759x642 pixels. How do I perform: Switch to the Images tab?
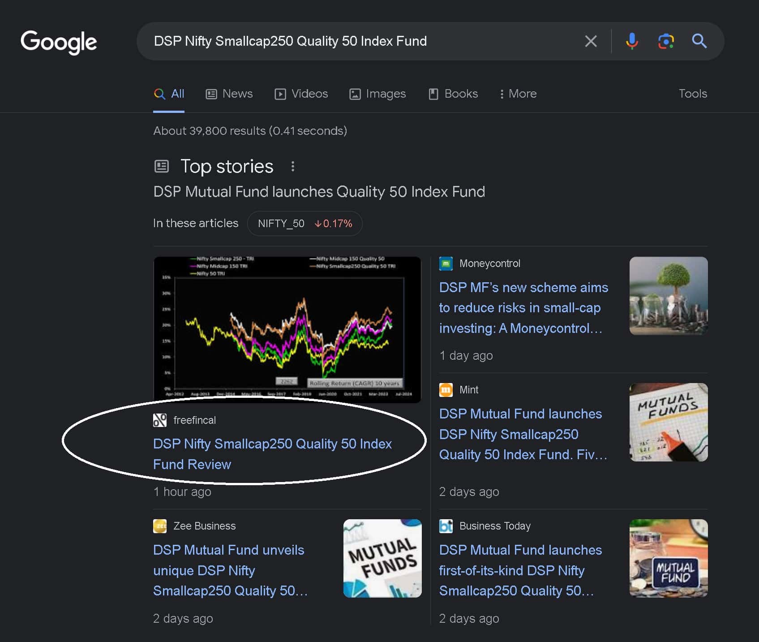[x=377, y=94]
